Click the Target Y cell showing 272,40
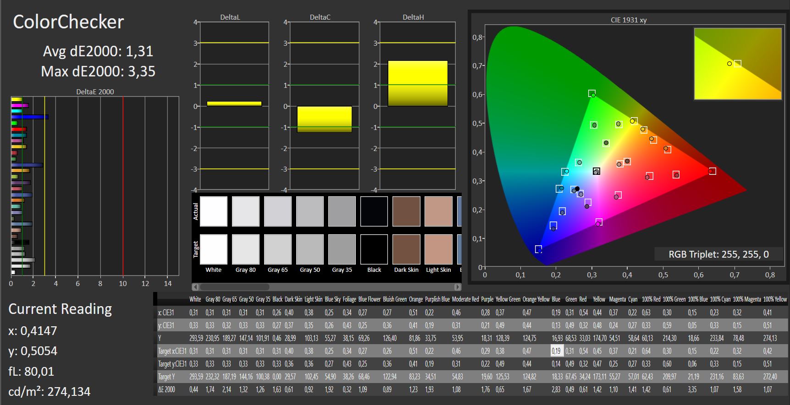 pos(770,377)
